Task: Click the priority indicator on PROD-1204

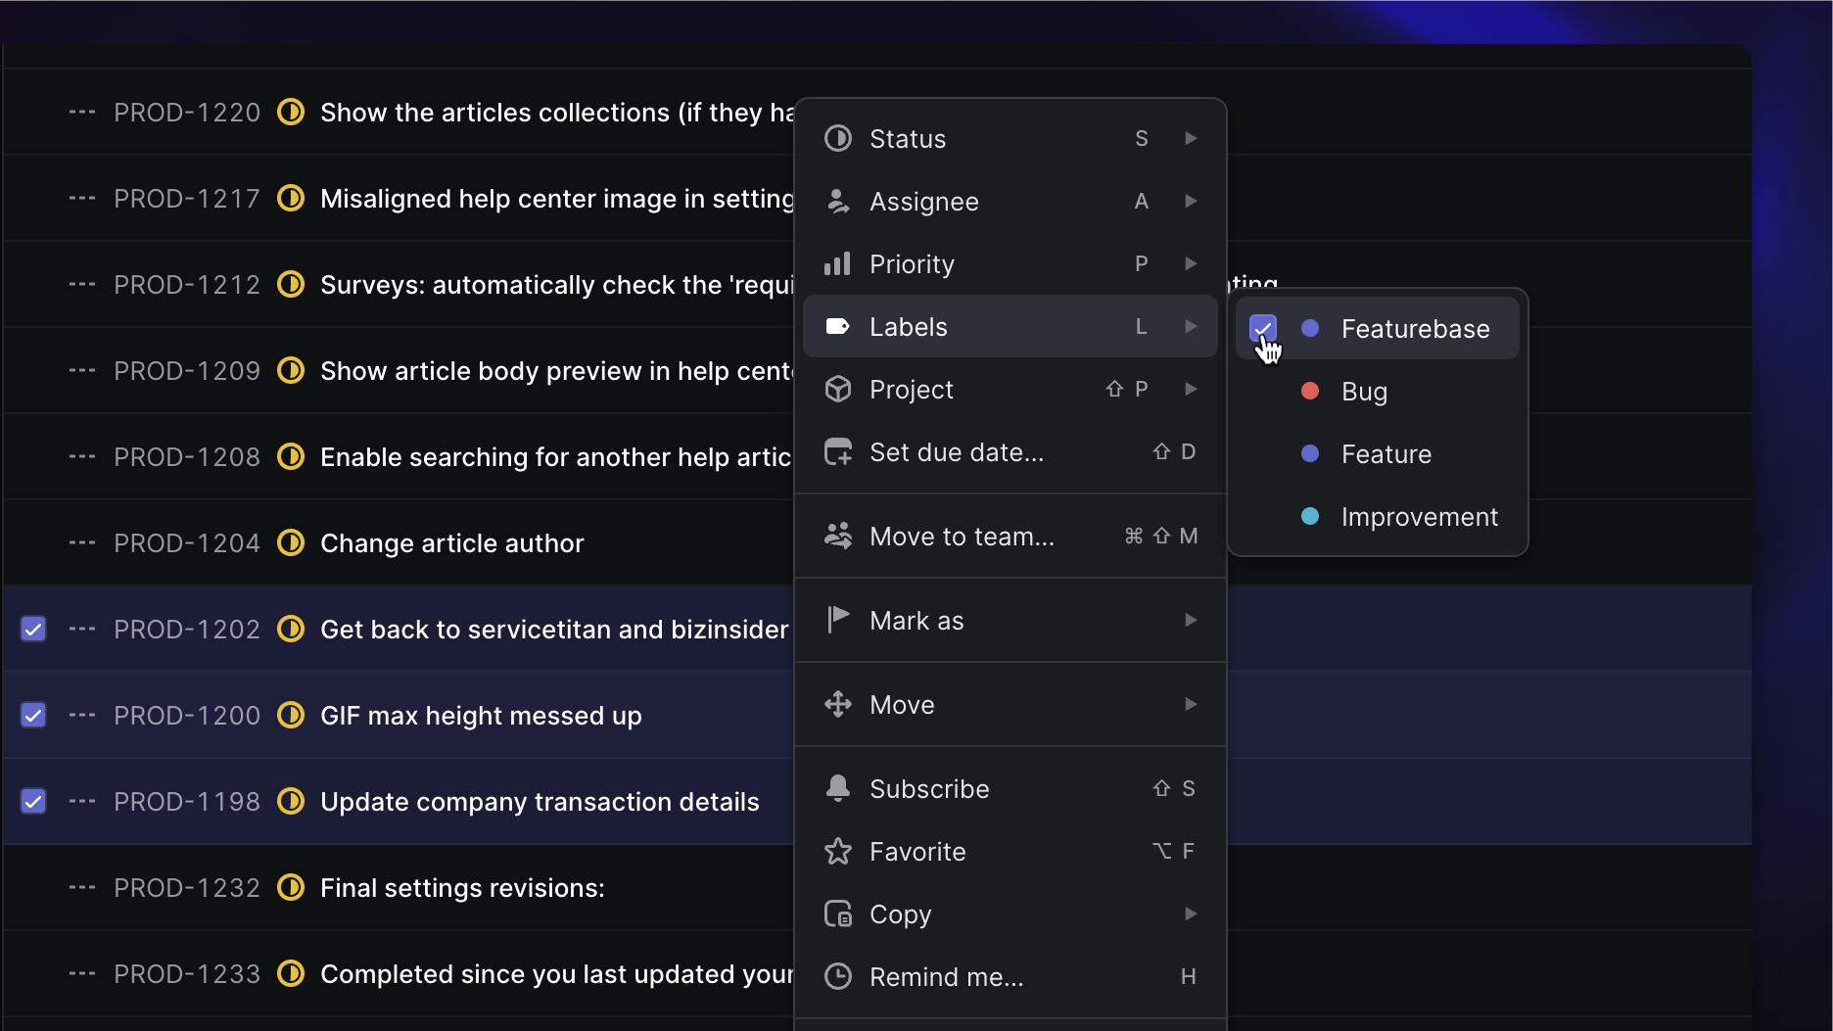Action: pos(291,542)
